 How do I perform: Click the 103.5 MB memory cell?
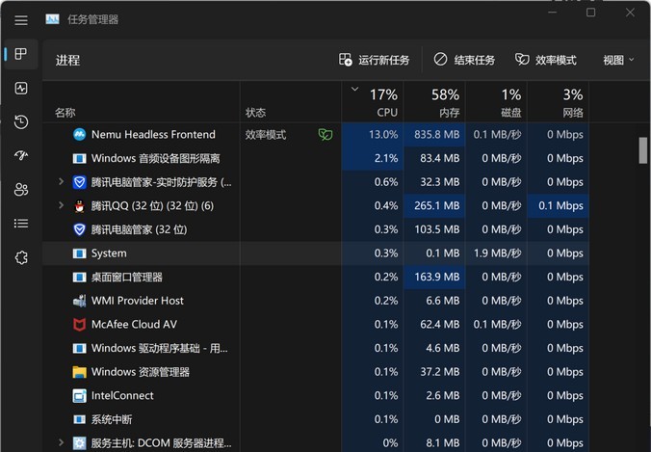point(434,229)
